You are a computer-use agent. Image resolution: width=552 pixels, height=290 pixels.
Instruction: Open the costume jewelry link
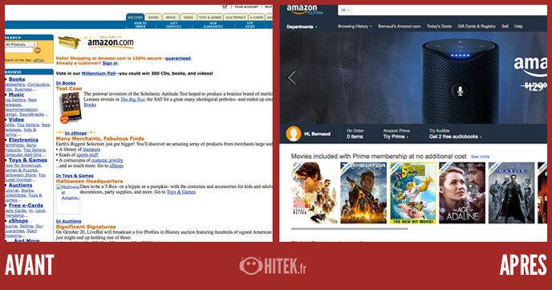(x=108, y=161)
